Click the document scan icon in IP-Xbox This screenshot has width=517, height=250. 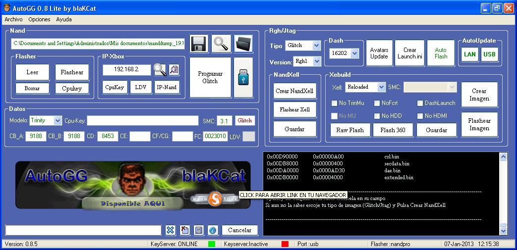(x=173, y=70)
